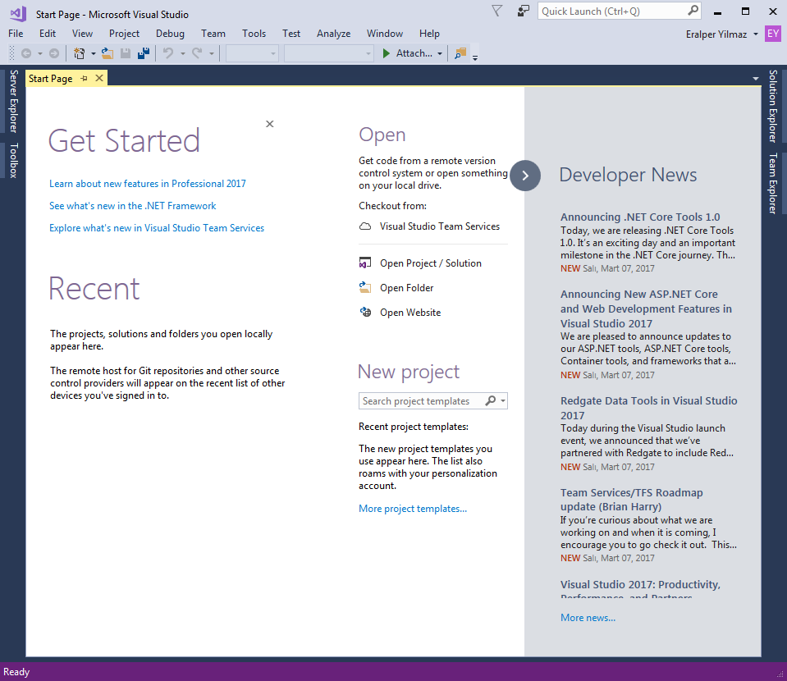The image size is (787, 681).
Task: Open See what's new in .NET Framework link
Action: [x=132, y=206]
